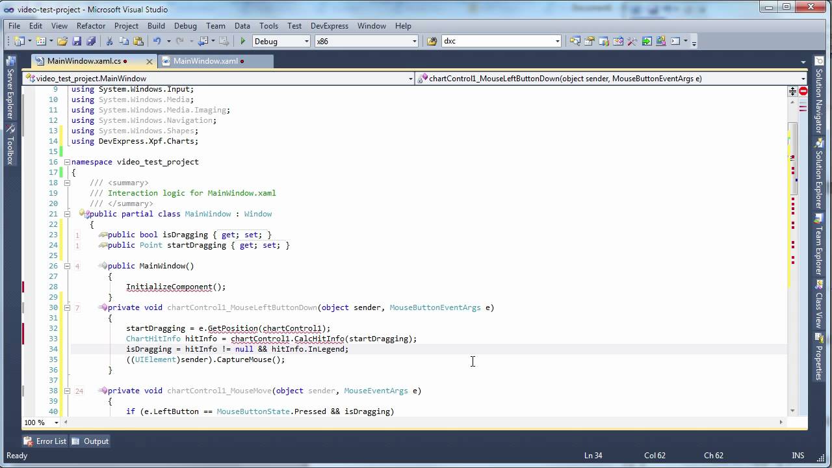Screen dimensions: 832x468
Task: Open the active documents list dropdown
Action: tap(803, 62)
